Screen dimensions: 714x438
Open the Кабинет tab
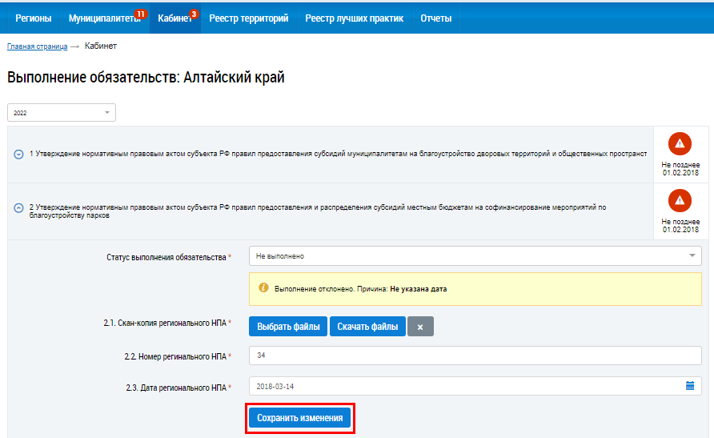(175, 18)
